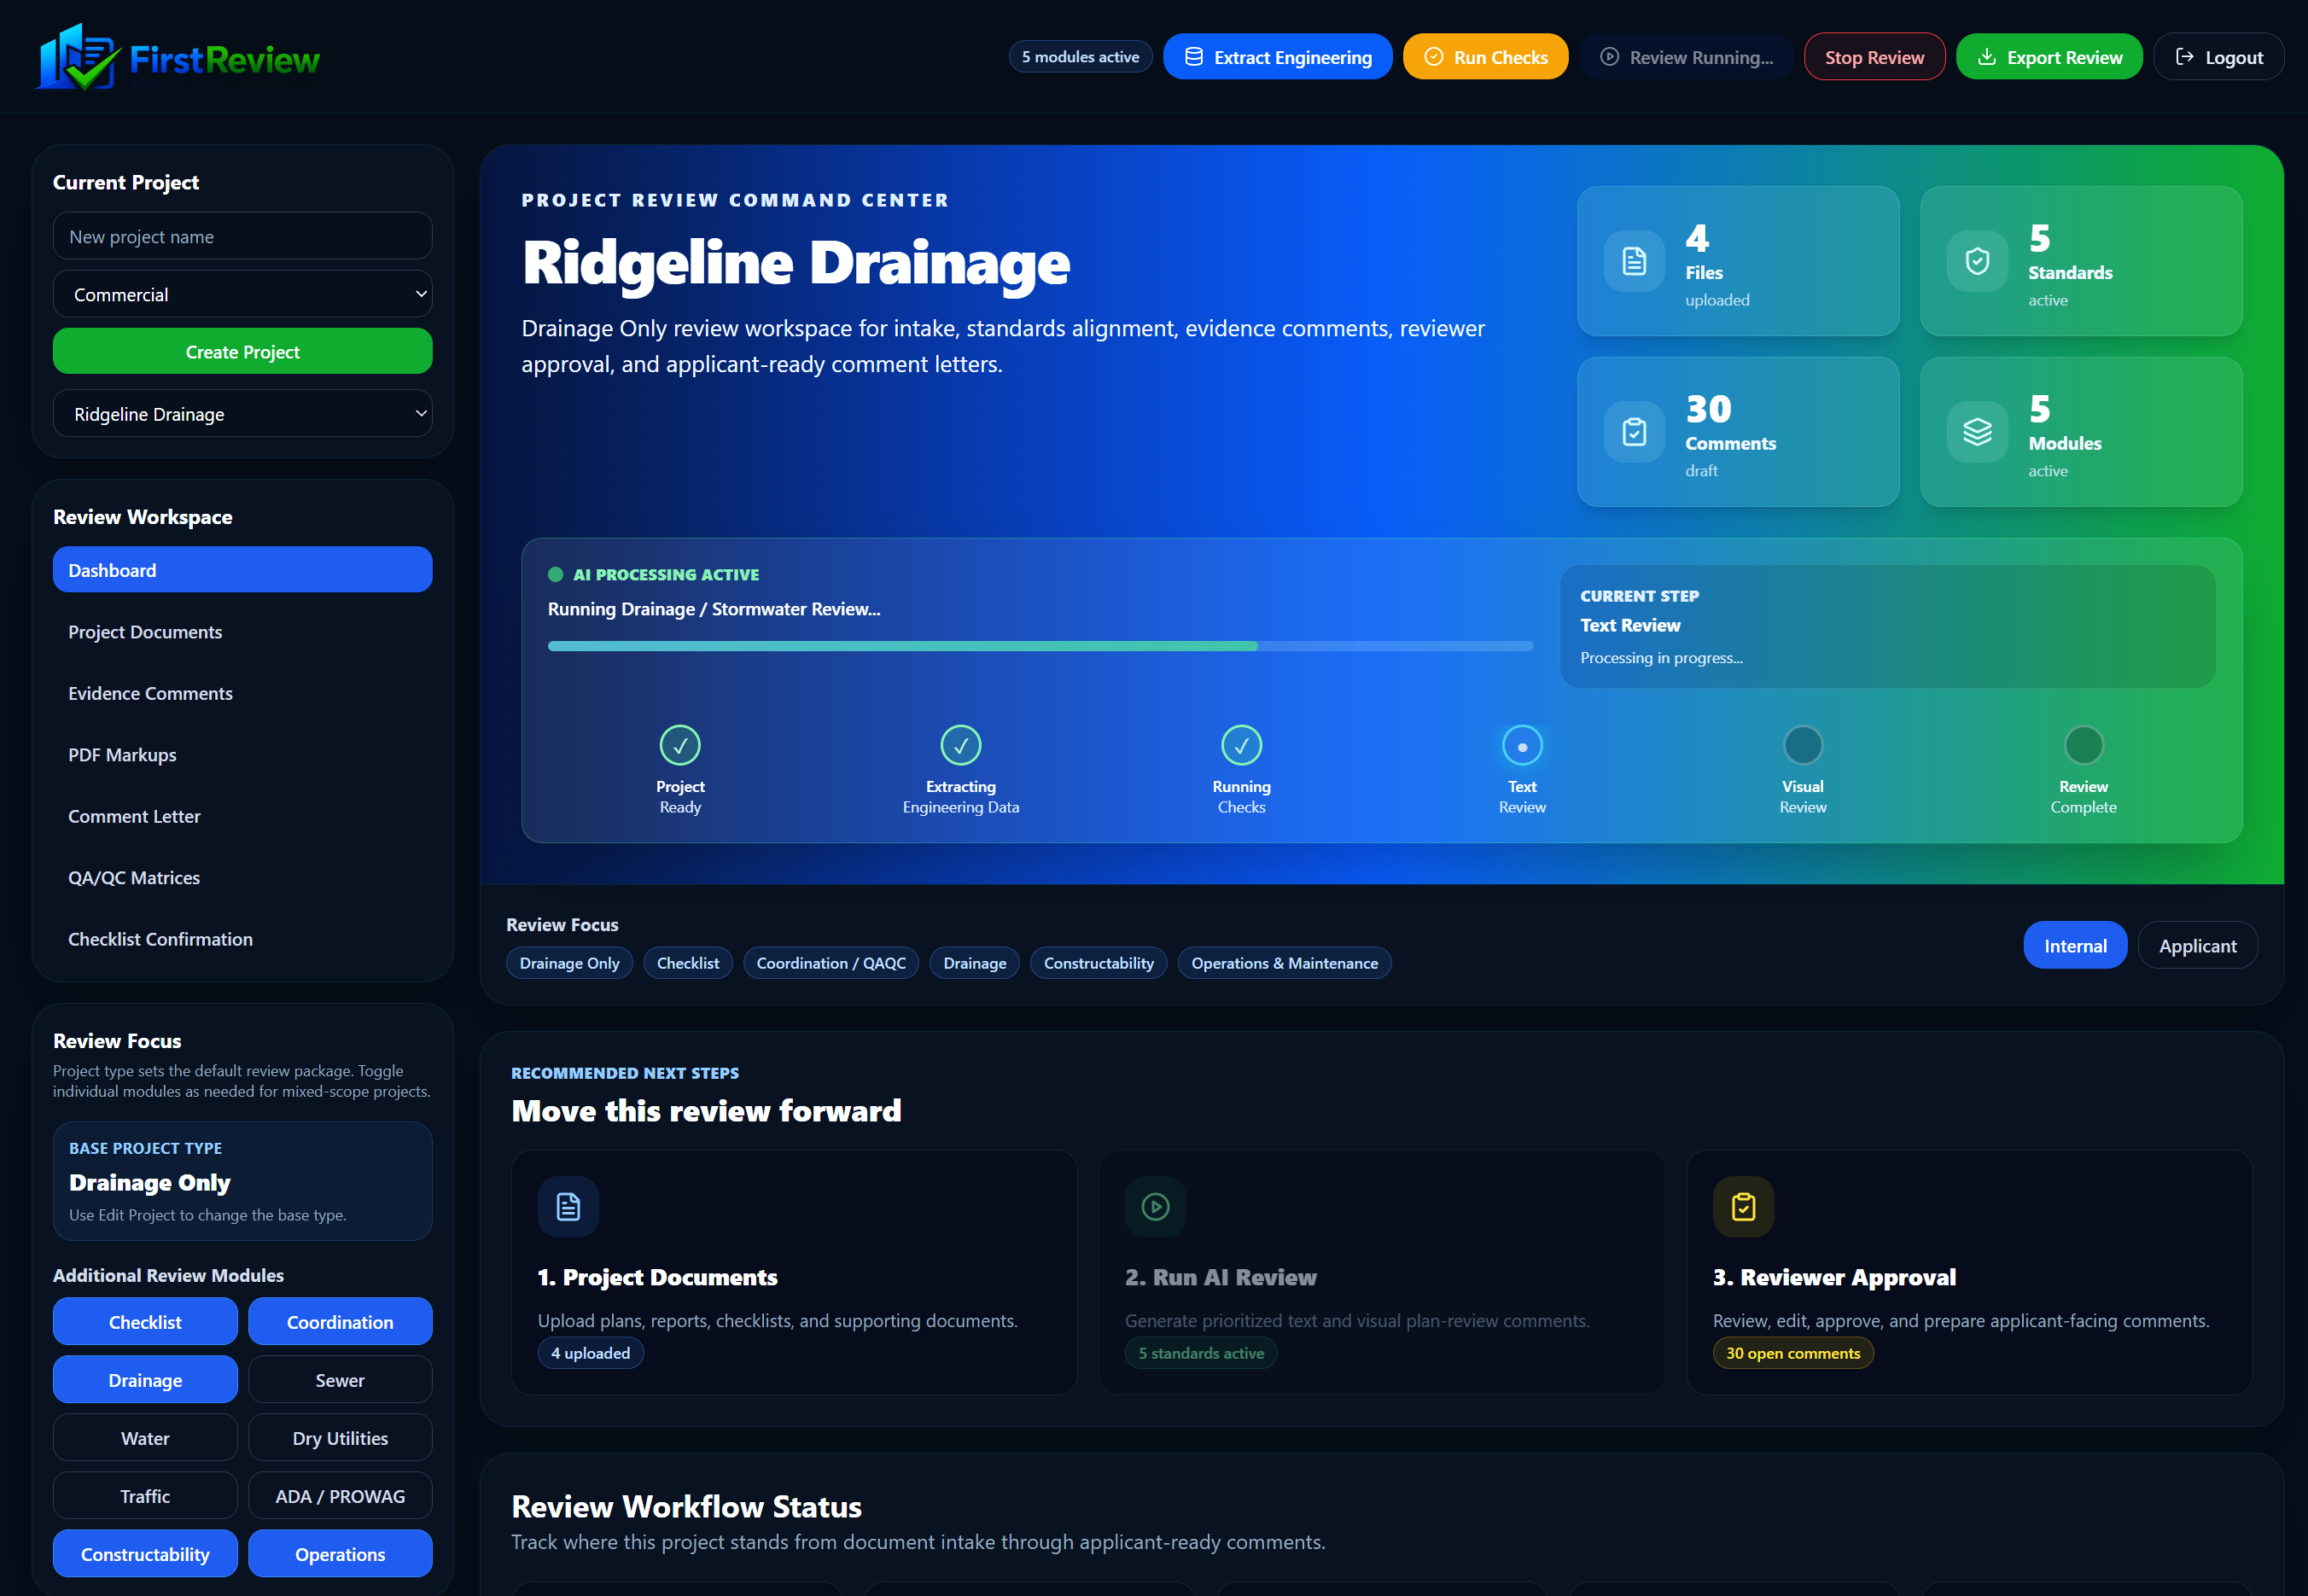The height and width of the screenshot is (1596, 2308).
Task: Click the download icon in Export Review
Action: tap(1986, 57)
